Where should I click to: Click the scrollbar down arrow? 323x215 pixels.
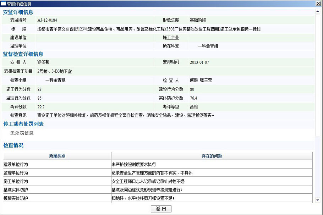(318, 200)
